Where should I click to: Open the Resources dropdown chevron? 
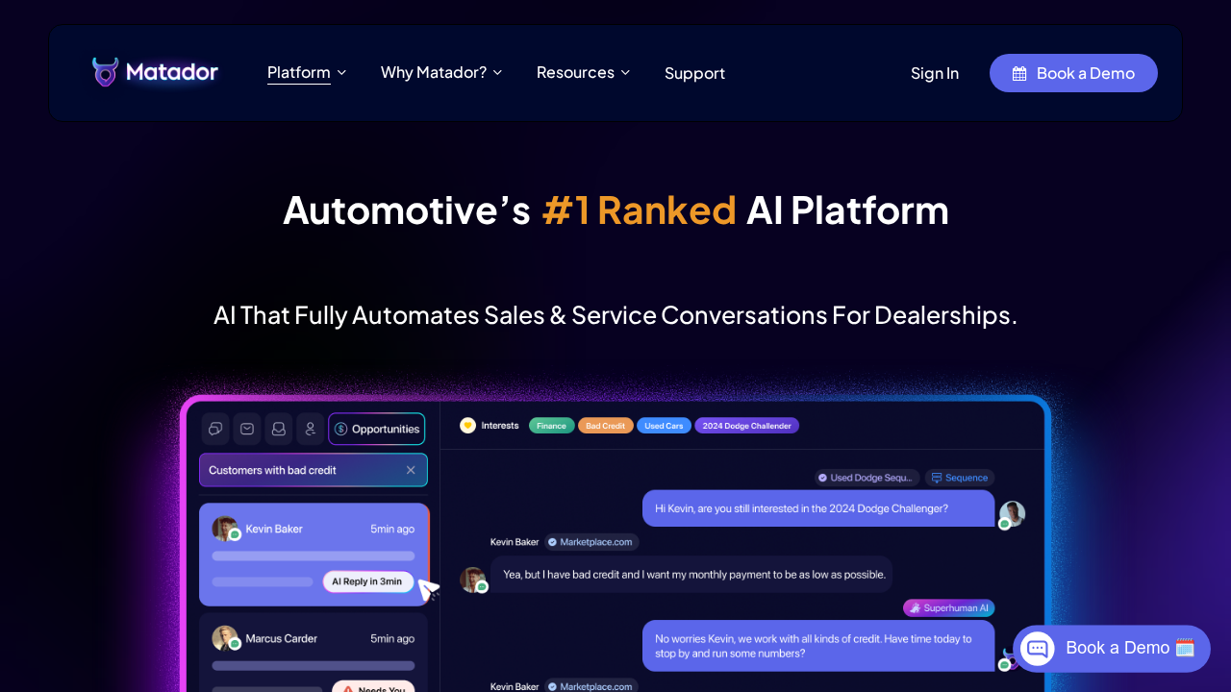625,73
